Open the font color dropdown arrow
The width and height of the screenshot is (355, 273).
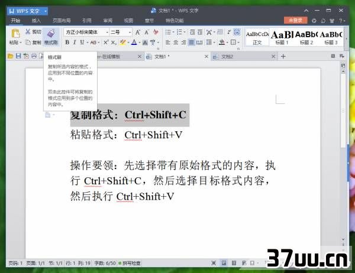(140, 43)
